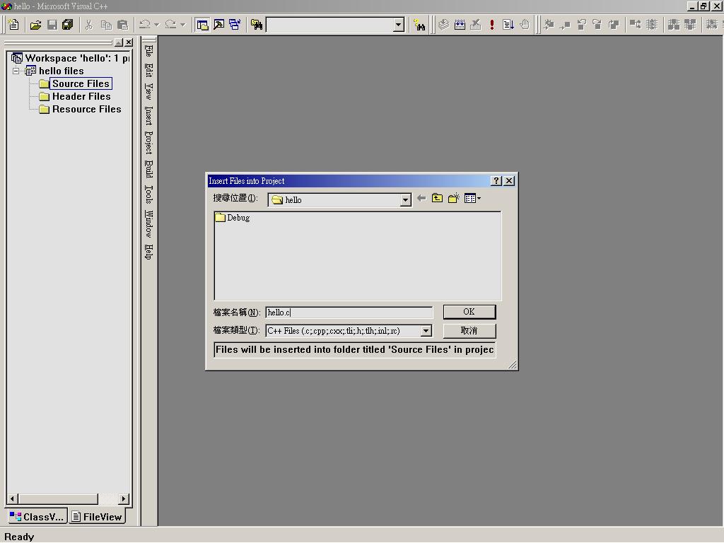Screen dimensions: 724x543
Task: Click Up One Level folder icon
Action: point(437,199)
